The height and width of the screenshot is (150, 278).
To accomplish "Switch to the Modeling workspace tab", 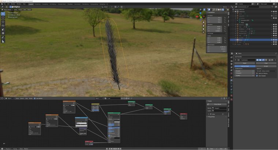I will pyautogui.click(x=38, y=4).
